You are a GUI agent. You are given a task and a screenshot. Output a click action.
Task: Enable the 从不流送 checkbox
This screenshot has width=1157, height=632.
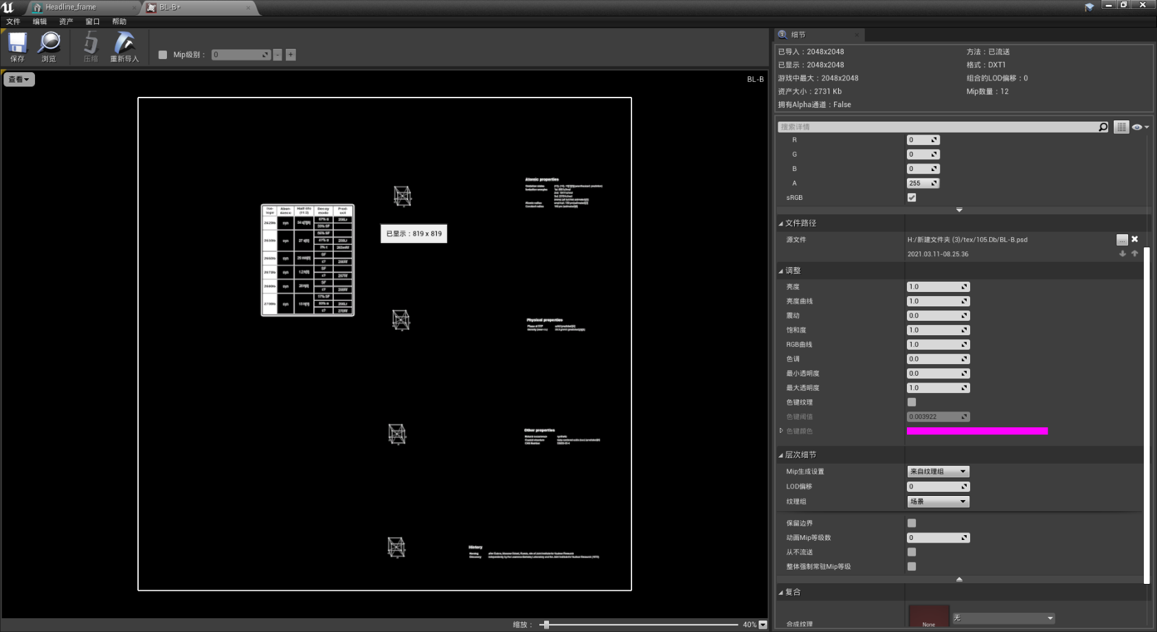pyautogui.click(x=912, y=552)
